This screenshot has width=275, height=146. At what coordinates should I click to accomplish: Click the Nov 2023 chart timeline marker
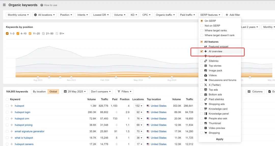coord(71,77)
